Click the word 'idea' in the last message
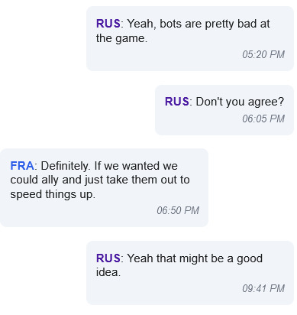 [107, 272]
